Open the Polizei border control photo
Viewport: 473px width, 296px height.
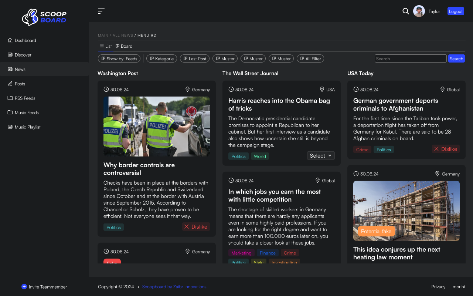pyautogui.click(x=157, y=127)
